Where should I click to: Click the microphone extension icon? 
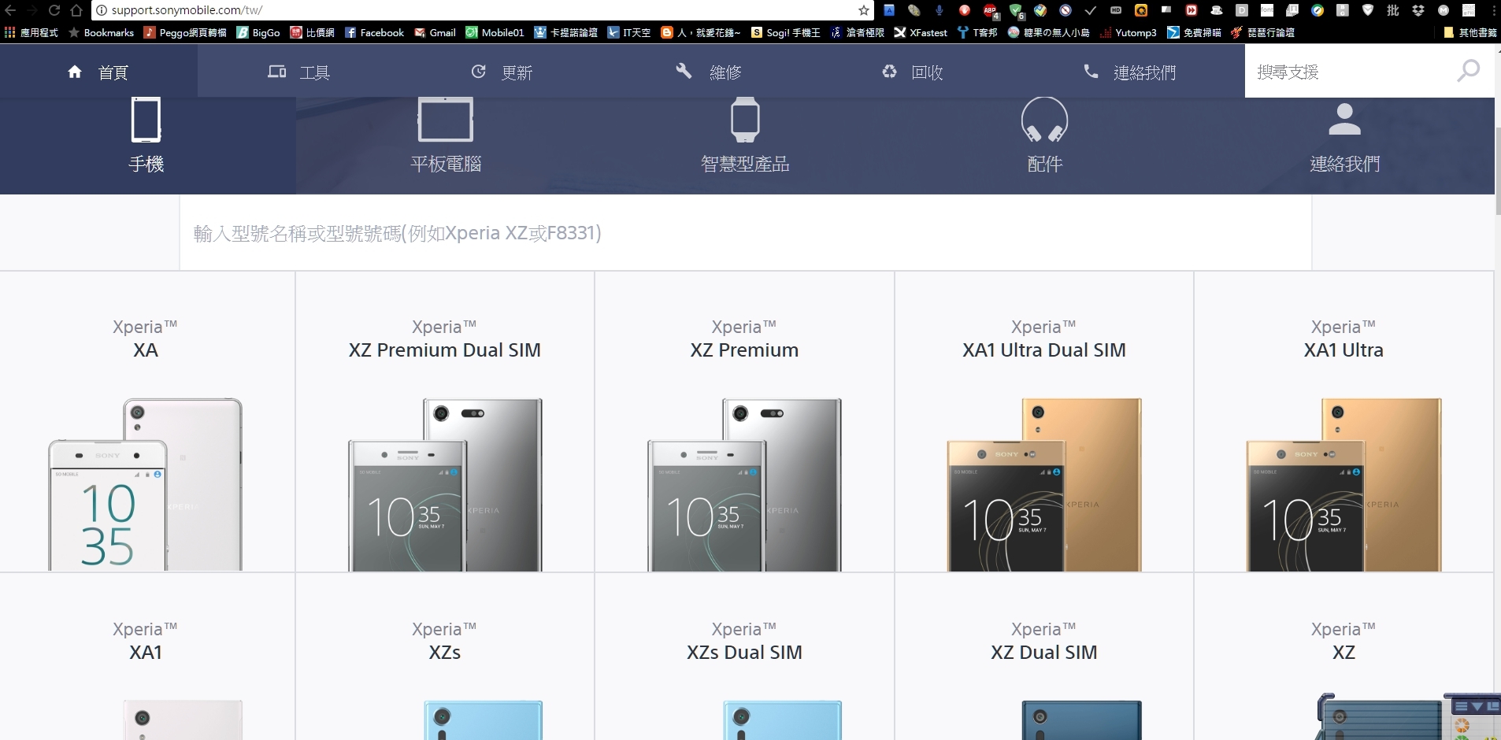tap(940, 10)
